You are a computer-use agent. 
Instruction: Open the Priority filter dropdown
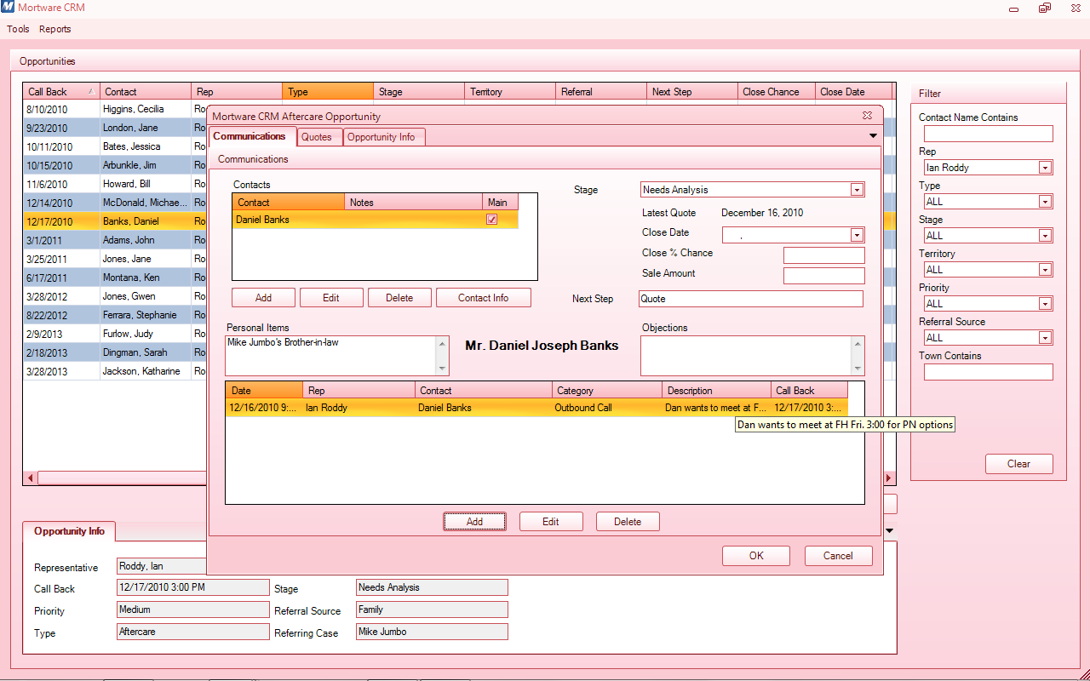[1045, 304]
